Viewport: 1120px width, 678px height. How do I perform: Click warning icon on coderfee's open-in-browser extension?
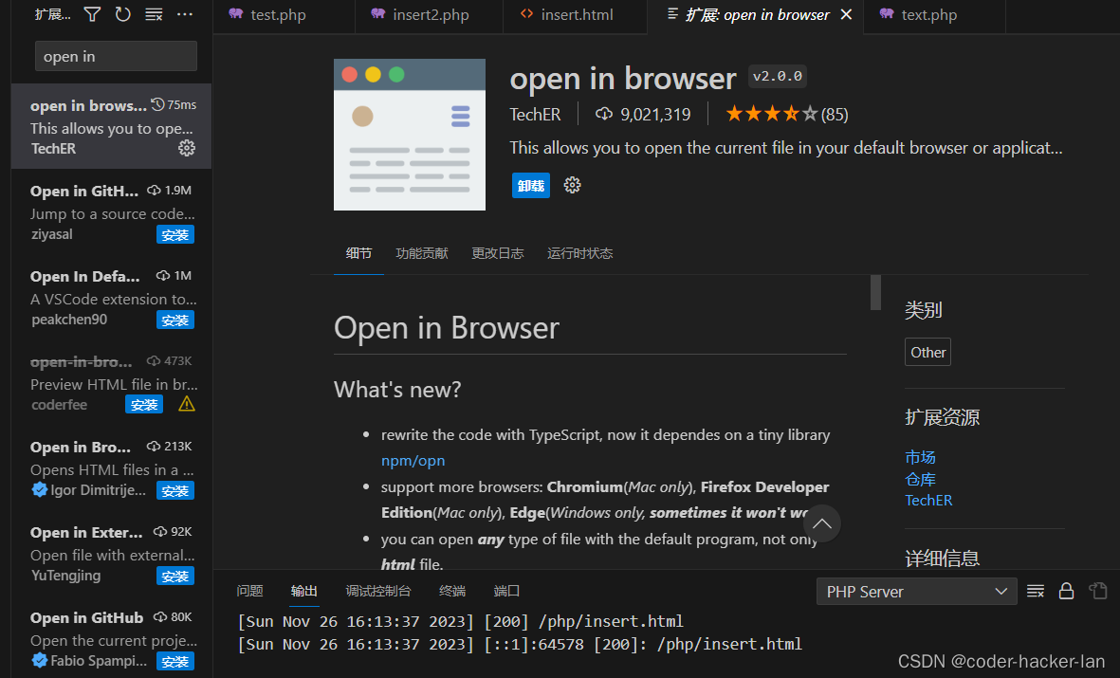point(186,404)
